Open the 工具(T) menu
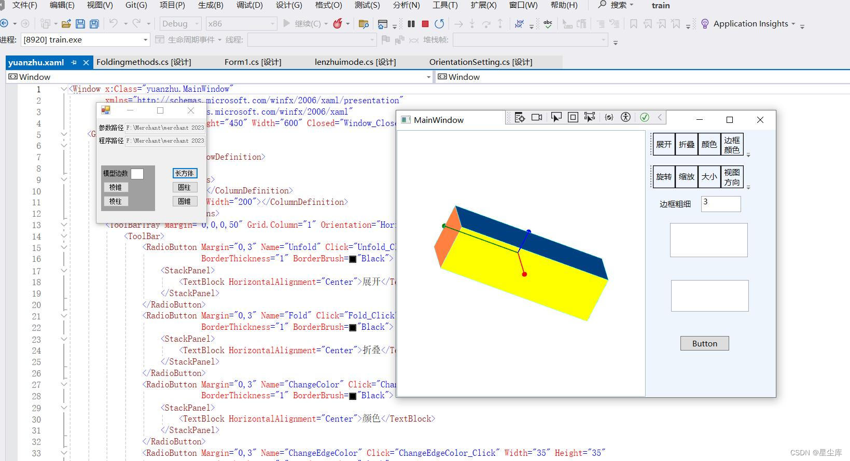The image size is (850, 461). tap(445, 5)
